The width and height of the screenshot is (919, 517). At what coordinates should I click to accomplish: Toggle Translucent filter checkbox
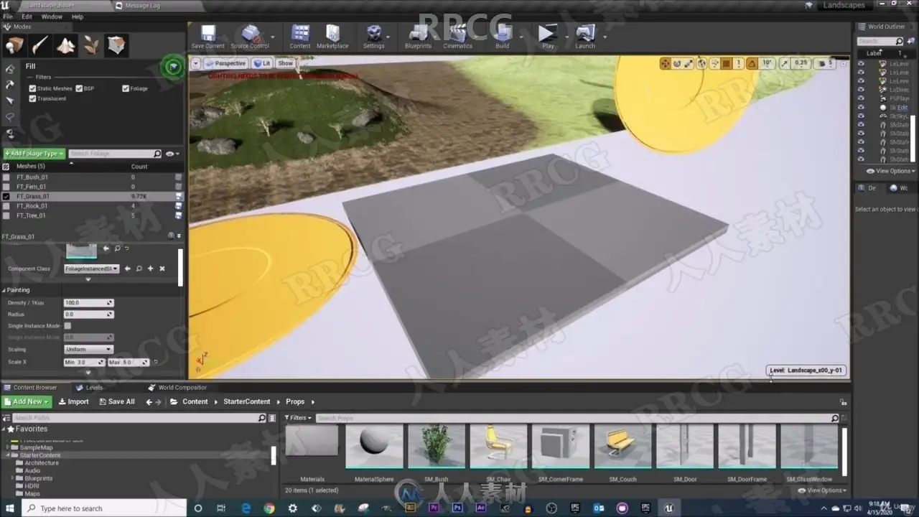pos(32,98)
